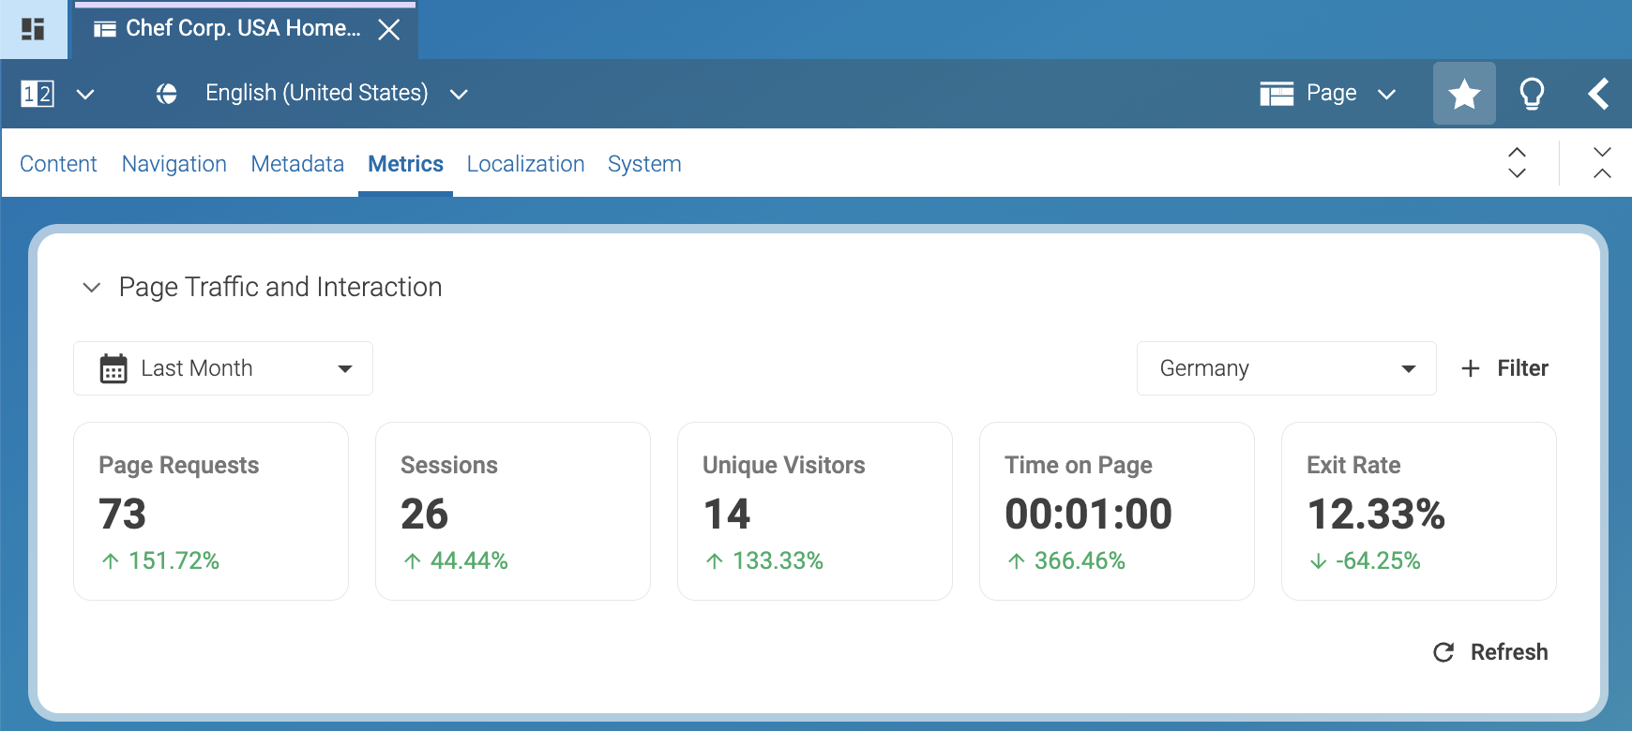Click the Refresh button
The height and width of the screenshot is (731, 1632).
[x=1491, y=652]
